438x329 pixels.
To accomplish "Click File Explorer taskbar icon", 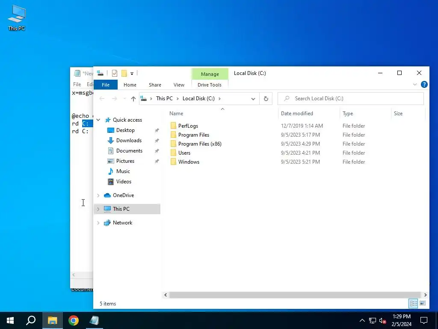I will click(53, 320).
